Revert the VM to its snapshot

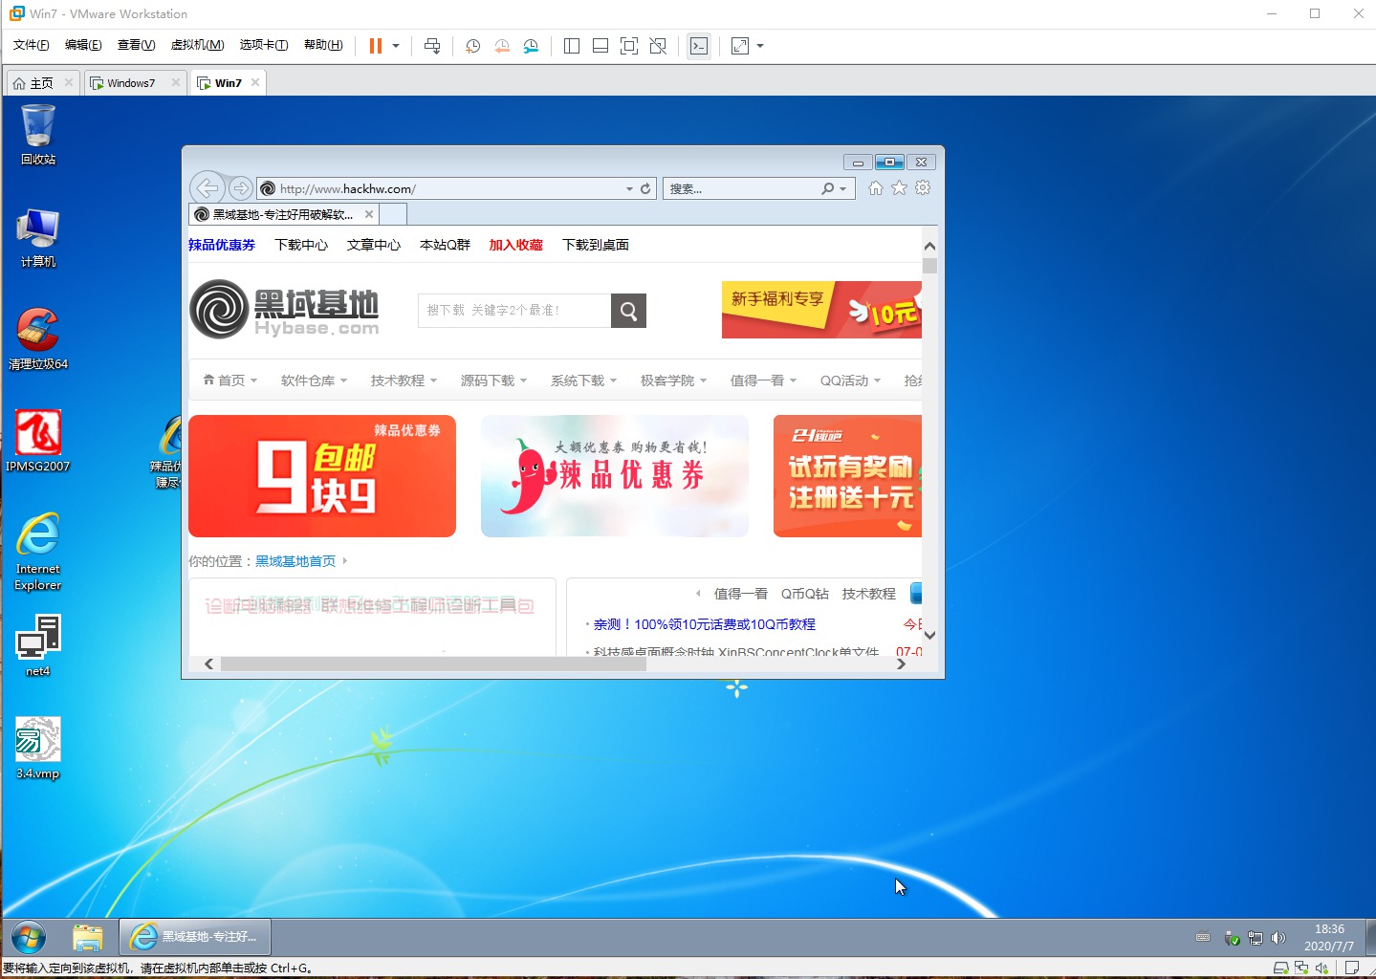click(x=502, y=46)
